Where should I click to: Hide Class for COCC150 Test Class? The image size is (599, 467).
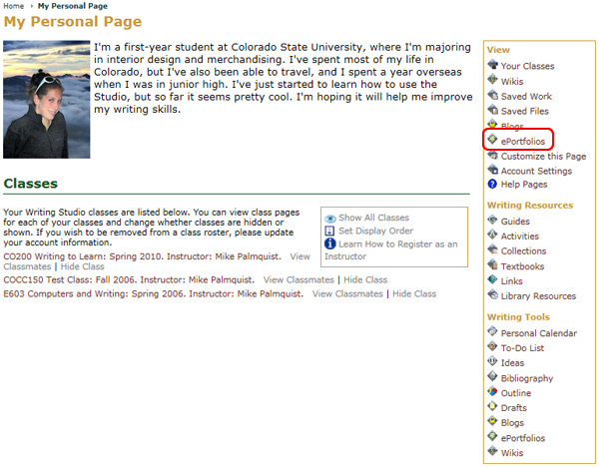[365, 279]
